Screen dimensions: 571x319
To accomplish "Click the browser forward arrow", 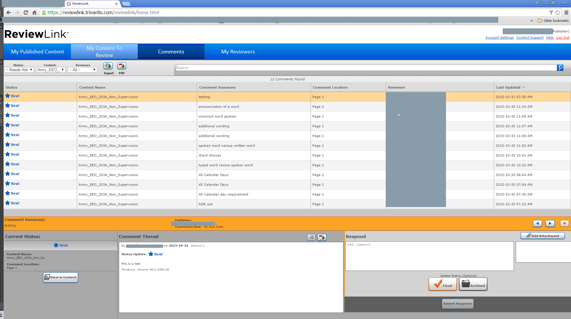I will coord(17,12).
